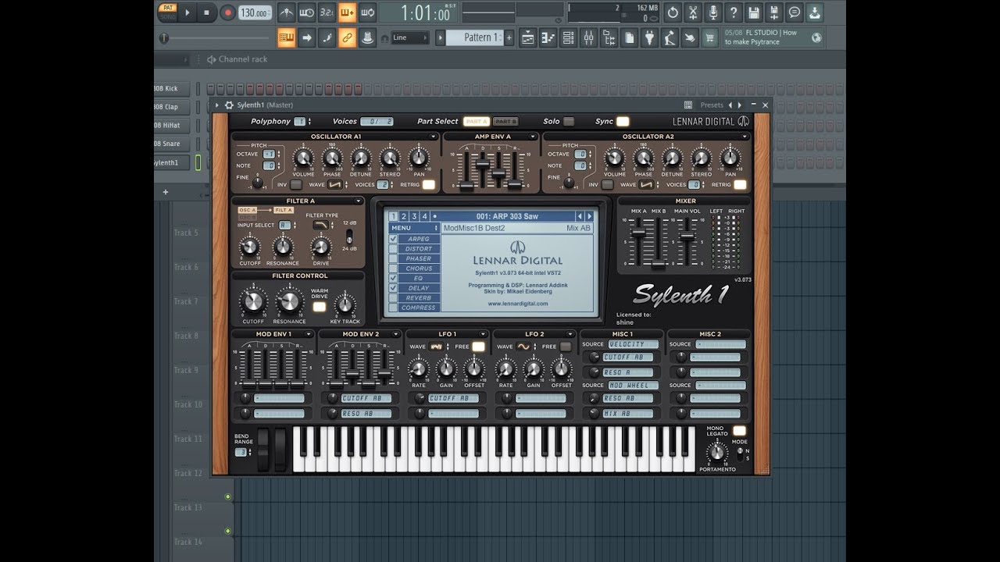Viewport: 1000px width, 562px height.
Task: Click the MAIN VOL fader
Action: click(687, 234)
